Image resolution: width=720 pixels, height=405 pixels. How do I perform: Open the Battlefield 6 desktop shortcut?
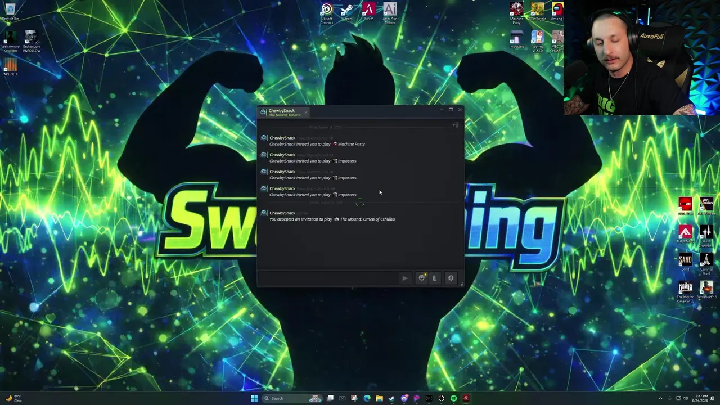706,290
